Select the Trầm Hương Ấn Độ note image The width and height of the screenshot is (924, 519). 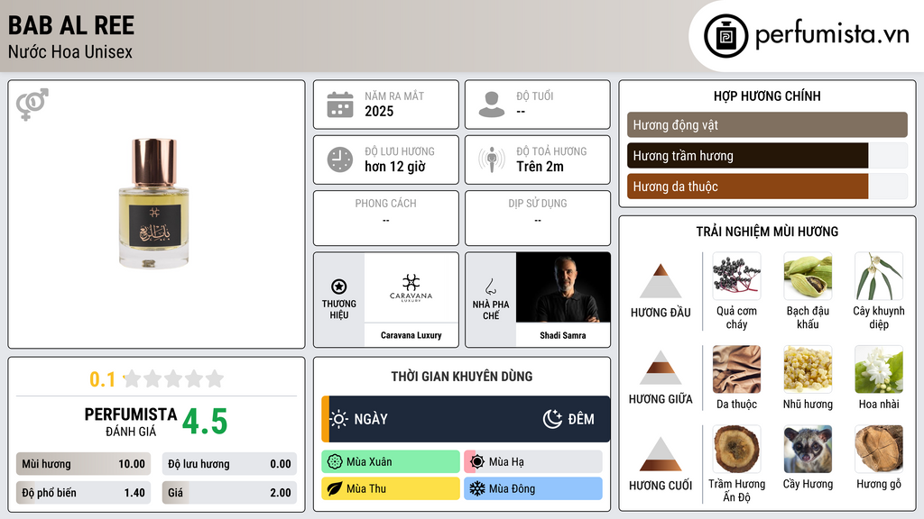pos(736,450)
